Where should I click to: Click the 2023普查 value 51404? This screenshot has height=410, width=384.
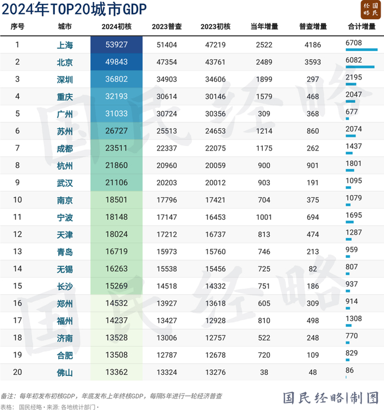pos(167,45)
